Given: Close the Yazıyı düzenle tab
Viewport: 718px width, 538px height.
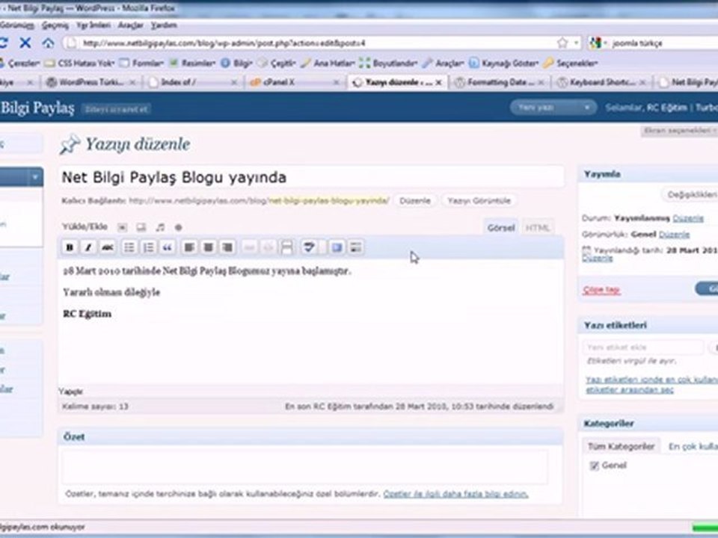Looking at the screenshot, I should 439,82.
